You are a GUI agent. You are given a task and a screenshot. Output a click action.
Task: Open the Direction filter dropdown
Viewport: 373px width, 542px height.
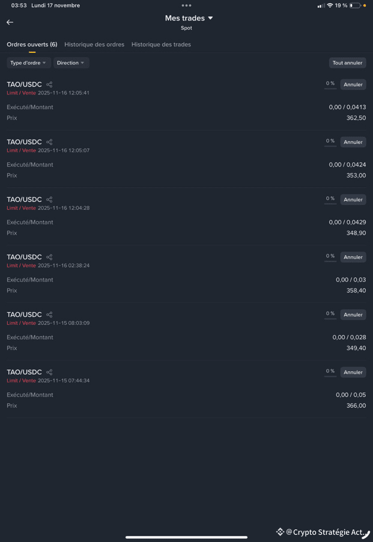click(71, 63)
